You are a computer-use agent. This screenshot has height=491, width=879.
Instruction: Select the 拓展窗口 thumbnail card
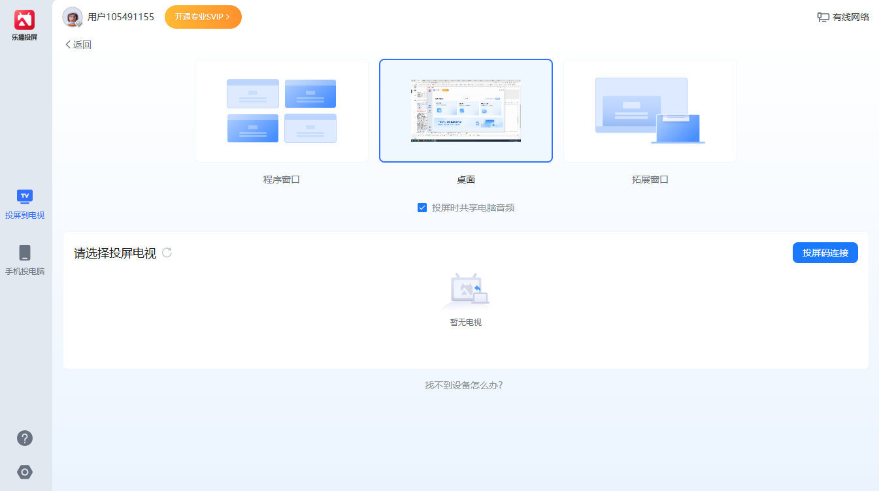click(x=650, y=110)
